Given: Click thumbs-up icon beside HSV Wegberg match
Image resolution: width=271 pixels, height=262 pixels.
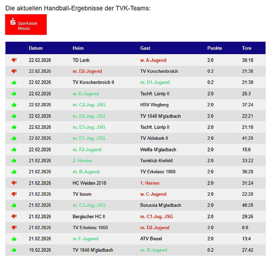Looking at the screenshot, I should [x=14, y=105].
